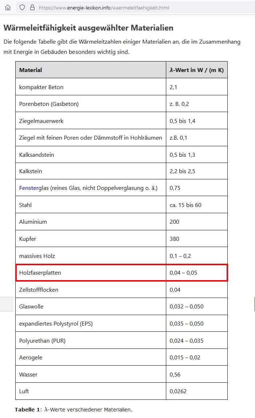Click the Glaswolle material cell
Image resolution: width=255 pixels, height=418 pixels.
[91, 307]
